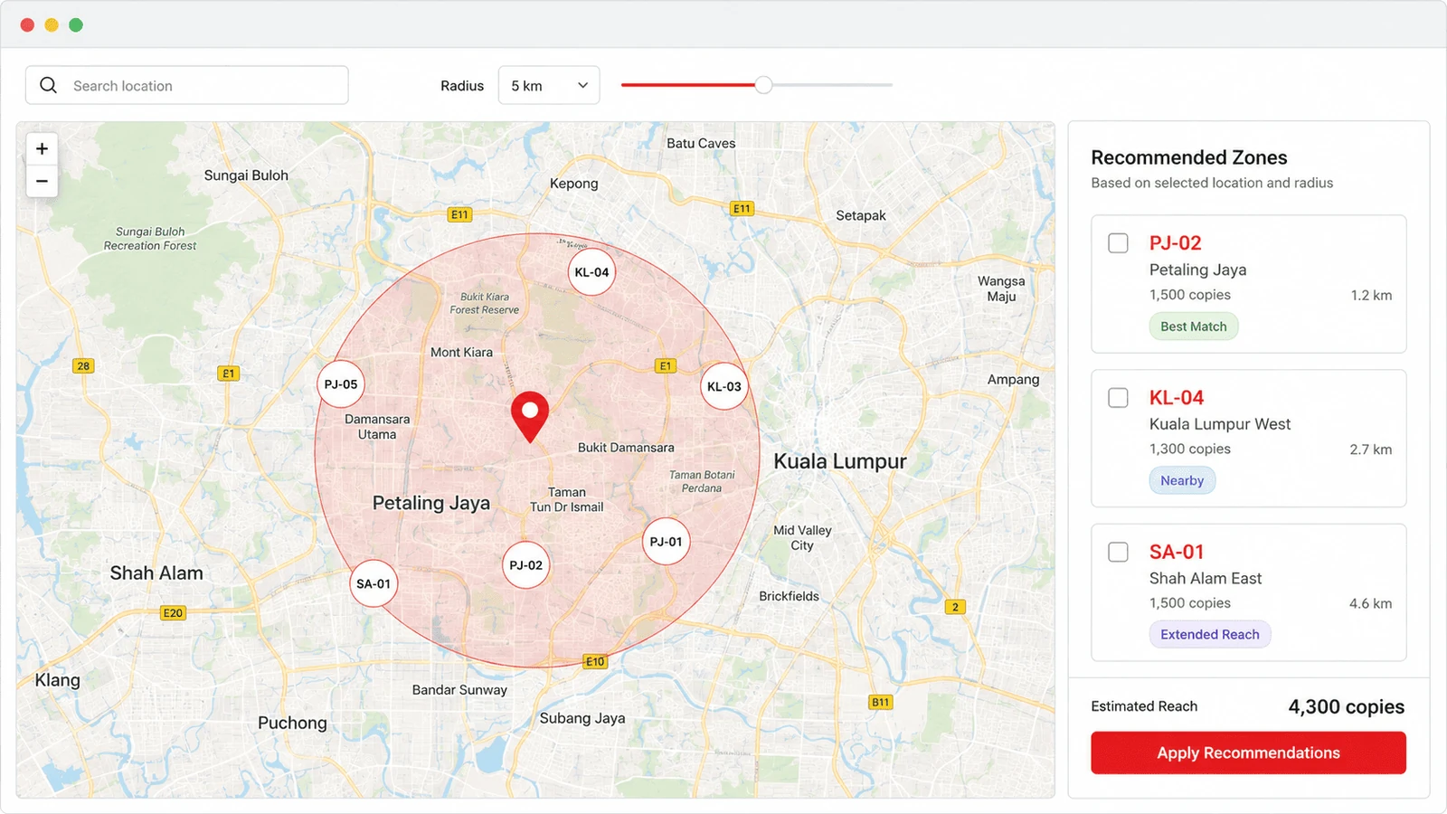Click the Shah Alam map label
Viewport: 1447px width, 814px height.
[x=156, y=573]
